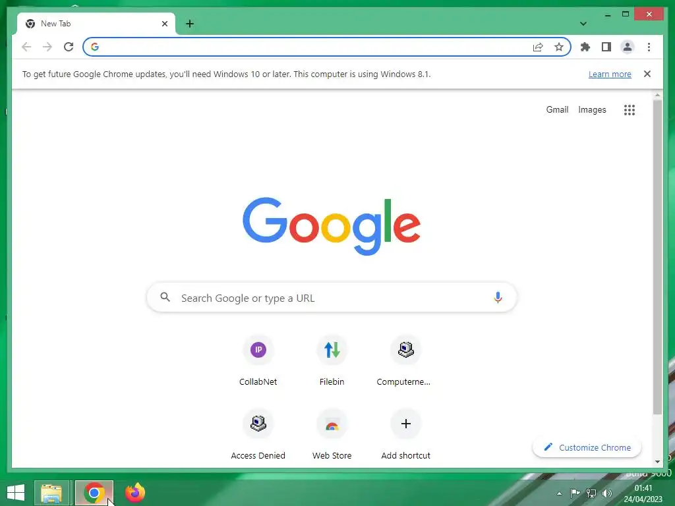
Task: Go back with the back arrow
Action: tap(26, 47)
